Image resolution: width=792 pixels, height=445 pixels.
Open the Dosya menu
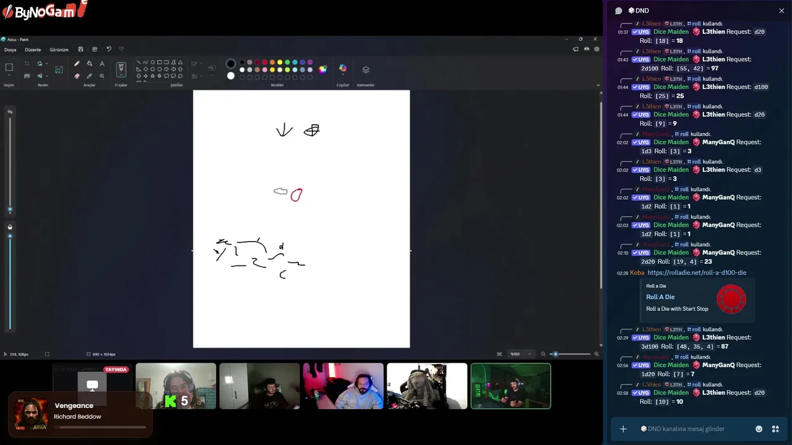11,49
